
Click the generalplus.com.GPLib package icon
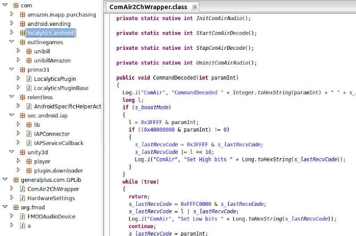click(x=16, y=180)
